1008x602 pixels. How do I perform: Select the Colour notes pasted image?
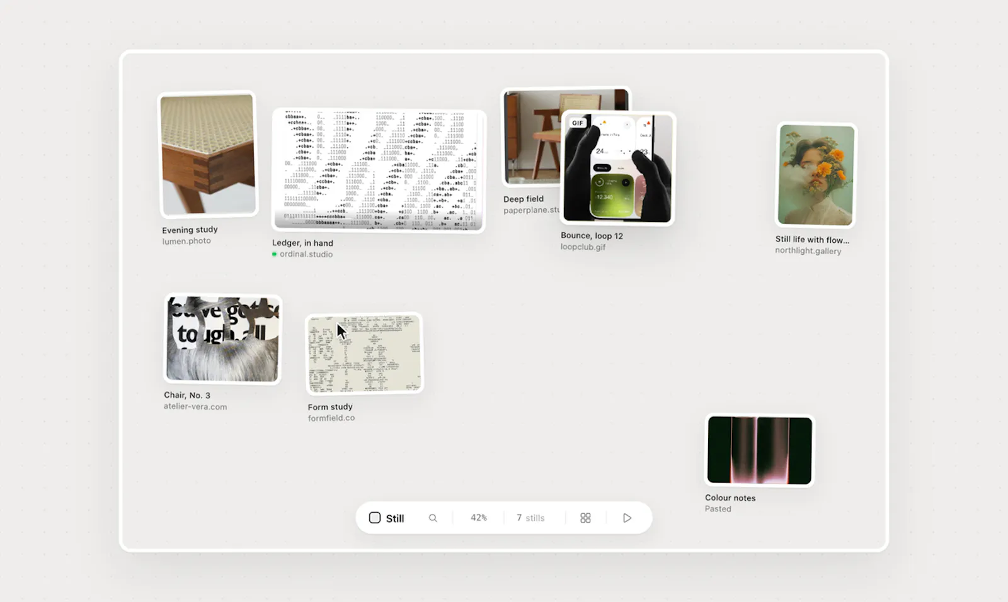[760, 450]
